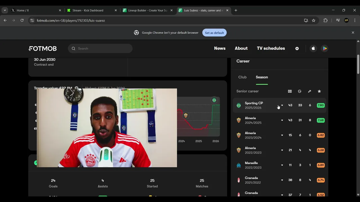Click the 7.68 rating badge
360x202 pixels.
click(321, 120)
